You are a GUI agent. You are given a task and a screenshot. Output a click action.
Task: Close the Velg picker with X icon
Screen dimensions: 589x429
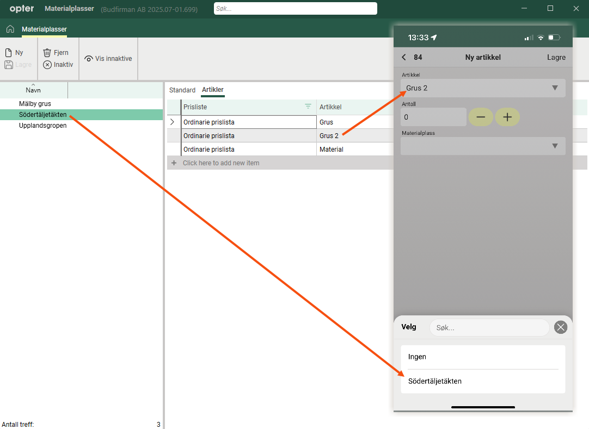560,327
